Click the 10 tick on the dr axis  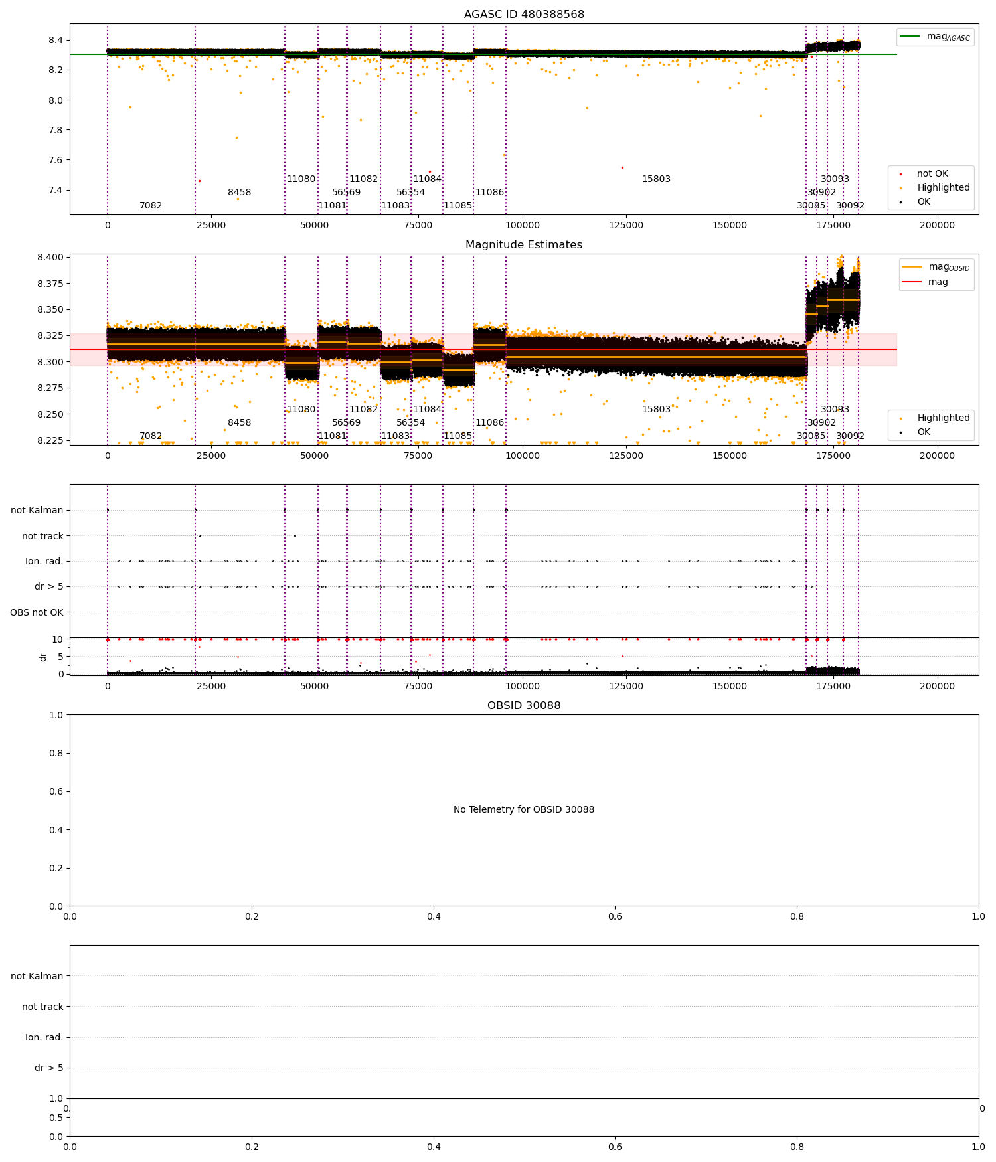pos(58,639)
